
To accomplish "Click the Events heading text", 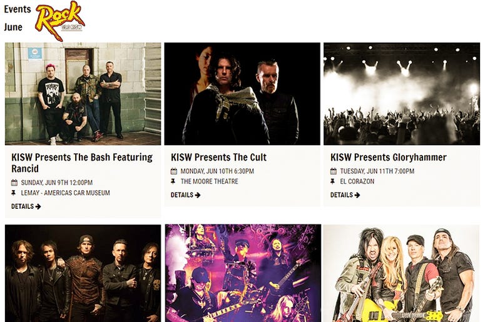I will tap(18, 9).
